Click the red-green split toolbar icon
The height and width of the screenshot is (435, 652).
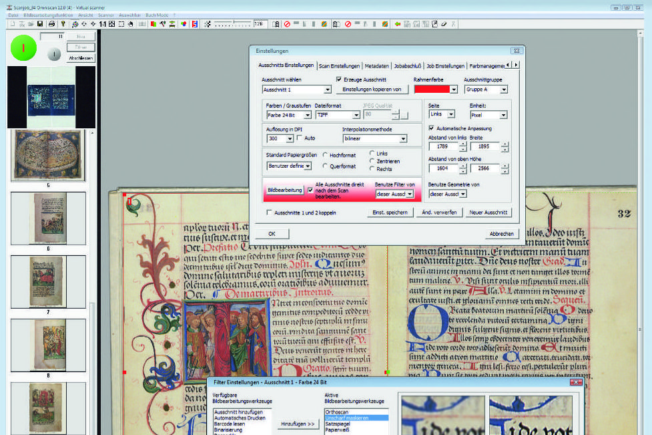(x=153, y=24)
